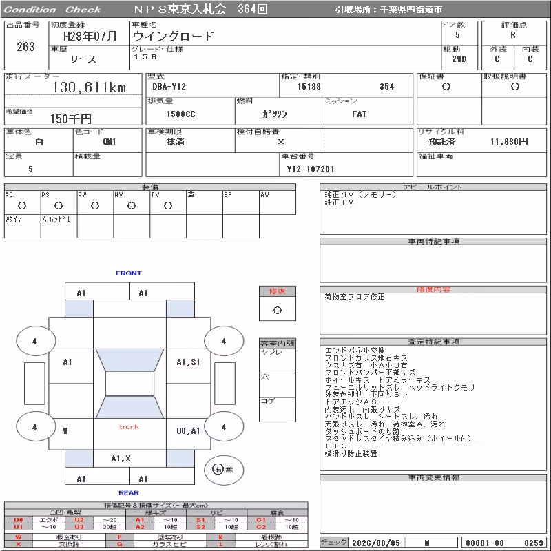Click the circle mark under TV equipment
Image resolution: width=551 pixels, height=551 pixels.
(x=168, y=205)
